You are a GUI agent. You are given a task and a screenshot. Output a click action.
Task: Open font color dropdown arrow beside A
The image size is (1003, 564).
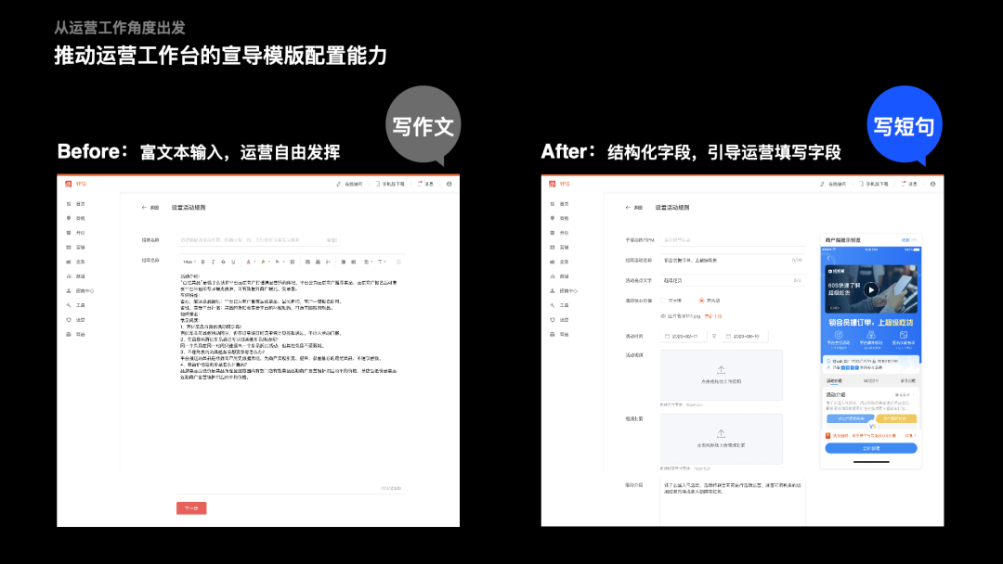coord(254,262)
